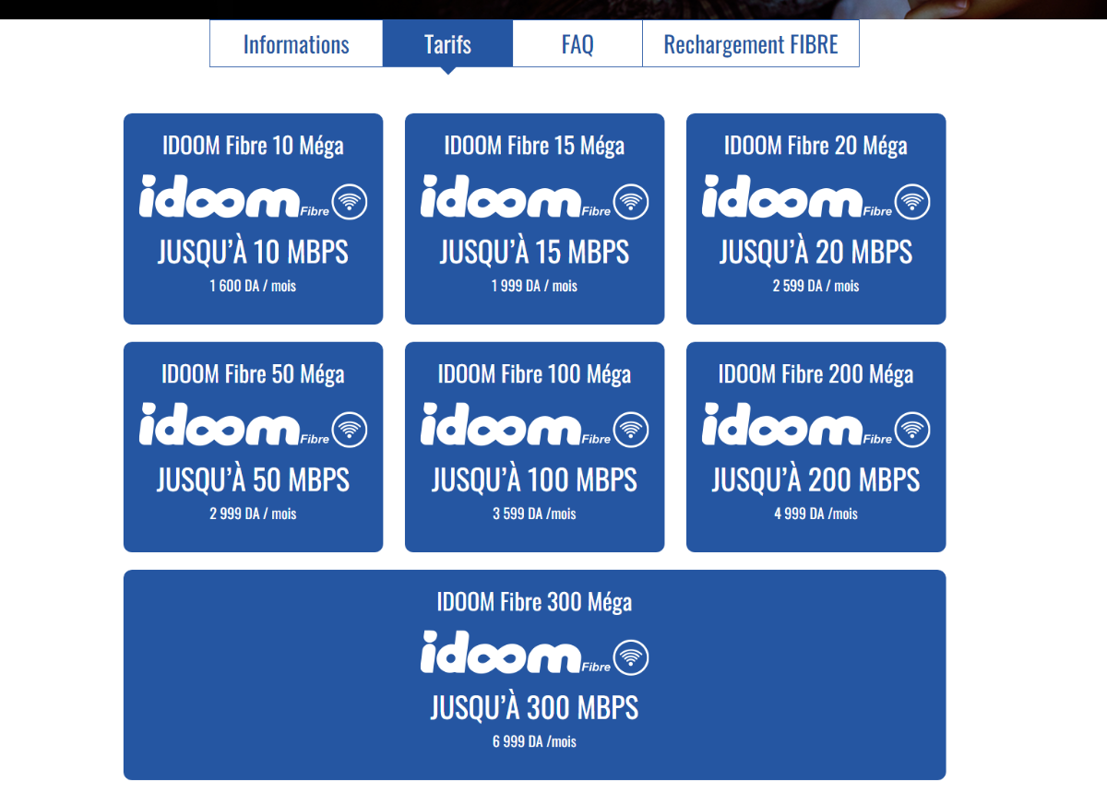The image size is (1107, 804).
Task: Click the 6 999 DA /mois price
Action: click(534, 741)
